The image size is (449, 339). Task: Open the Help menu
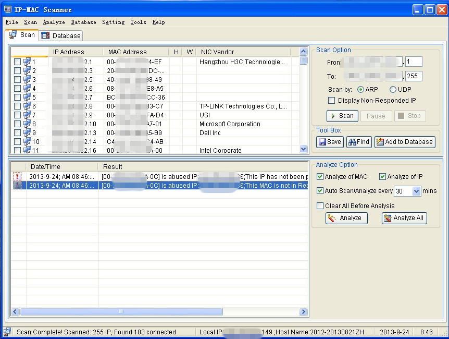point(159,22)
